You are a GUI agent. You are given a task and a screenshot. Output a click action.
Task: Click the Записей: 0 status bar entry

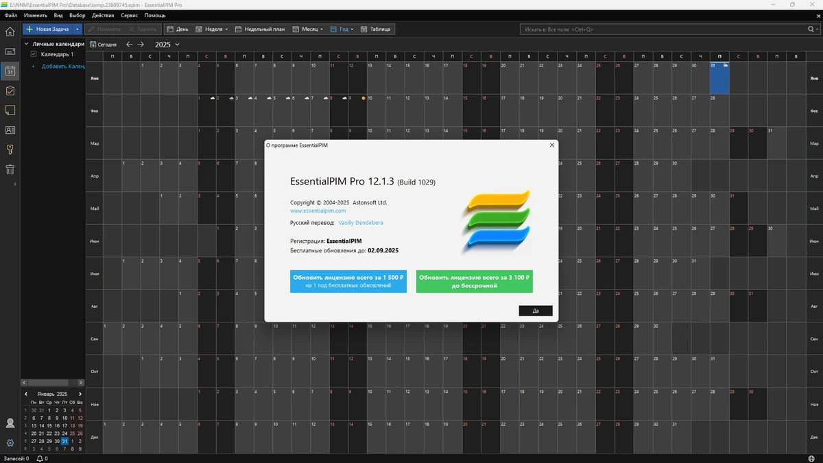pos(16,458)
